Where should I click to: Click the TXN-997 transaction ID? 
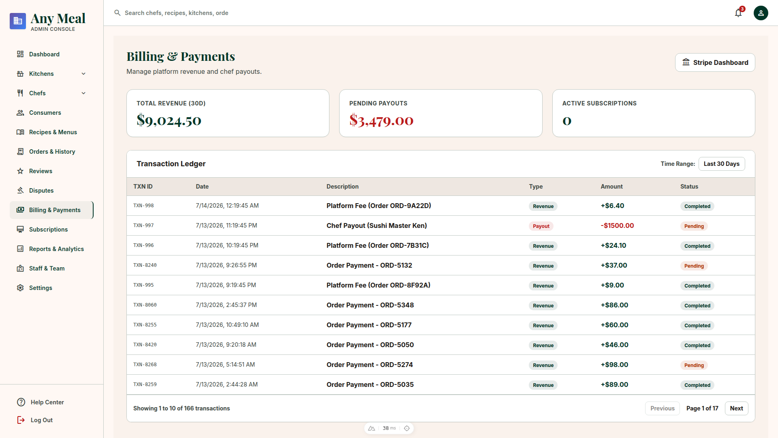[x=143, y=225]
